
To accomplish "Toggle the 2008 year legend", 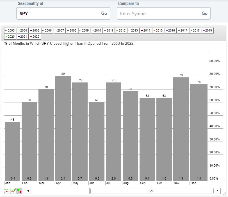I will click(x=72, y=30).
